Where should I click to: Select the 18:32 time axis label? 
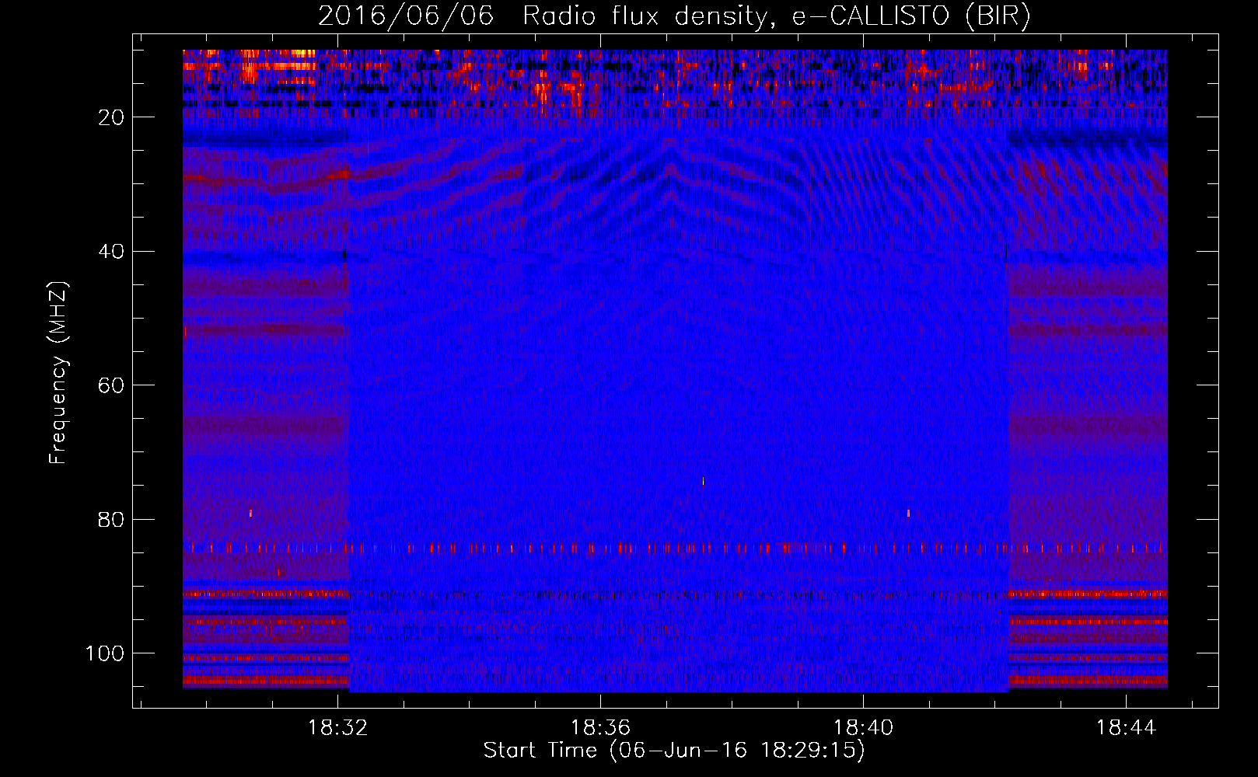coord(337,728)
